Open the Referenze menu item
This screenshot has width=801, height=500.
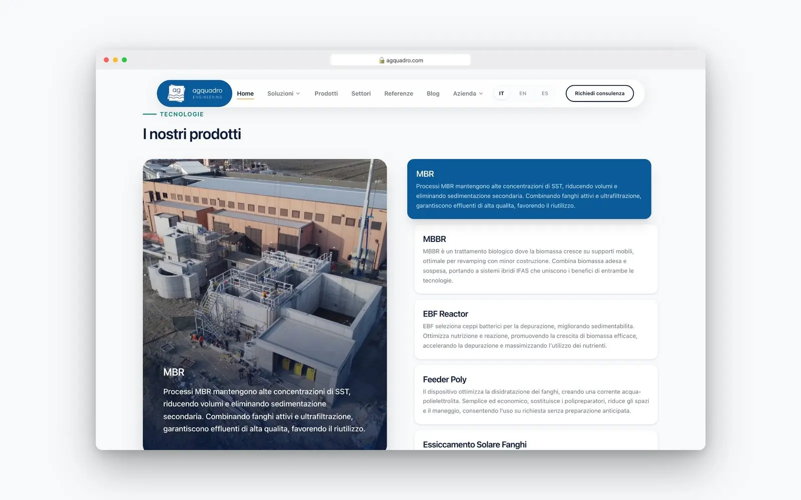[x=398, y=93]
